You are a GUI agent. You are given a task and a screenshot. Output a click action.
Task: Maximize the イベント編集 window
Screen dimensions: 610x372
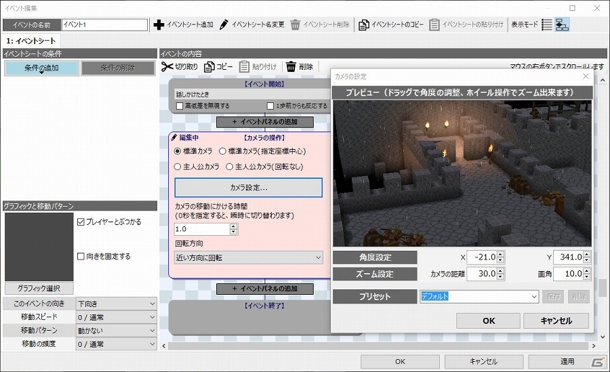[x=572, y=7]
